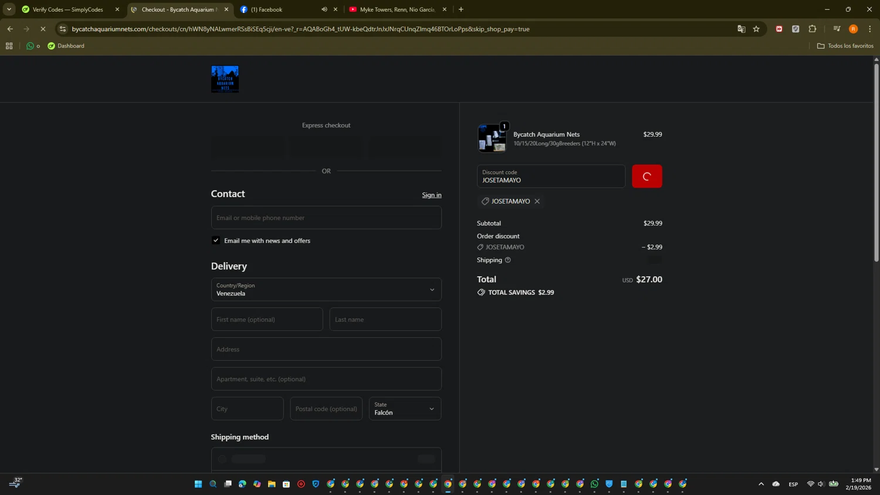Click the red discount apply button
This screenshot has width=880, height=495.
[x=647, y=177]
